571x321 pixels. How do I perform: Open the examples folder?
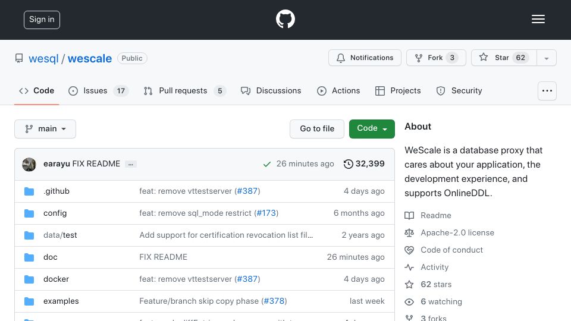[61, 301]
